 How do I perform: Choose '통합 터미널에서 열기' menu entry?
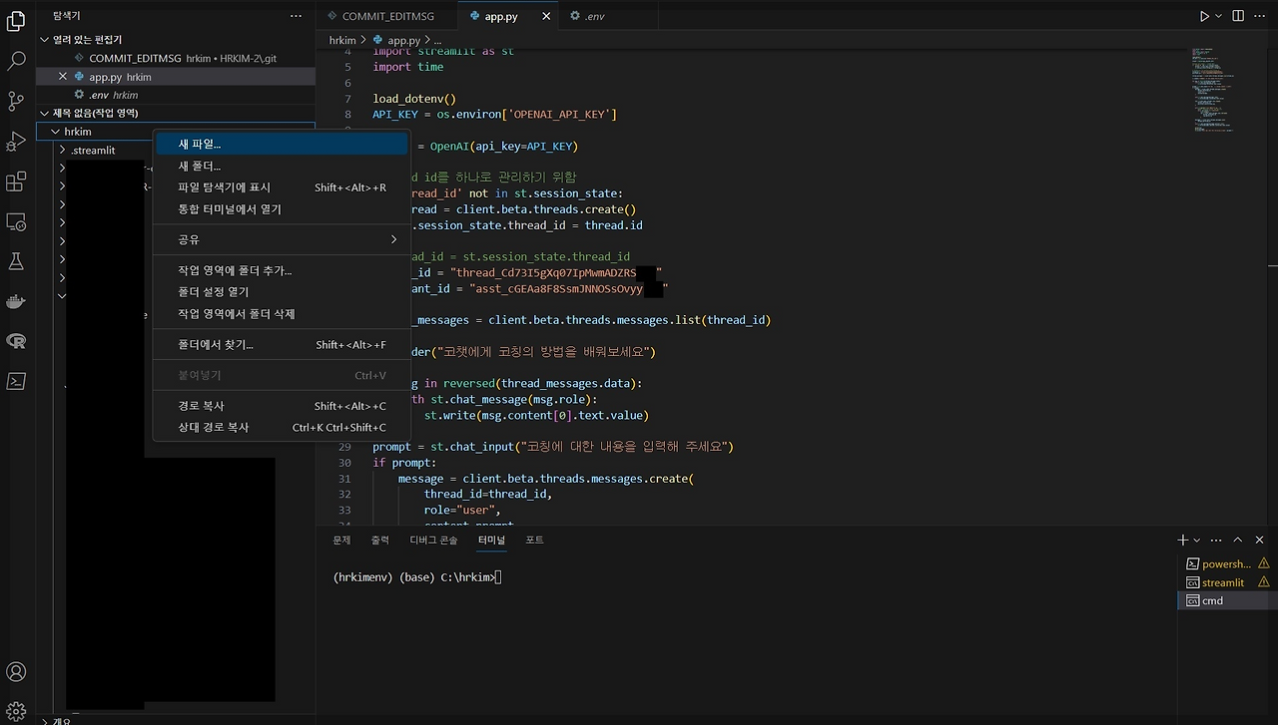tap(230, 209)
